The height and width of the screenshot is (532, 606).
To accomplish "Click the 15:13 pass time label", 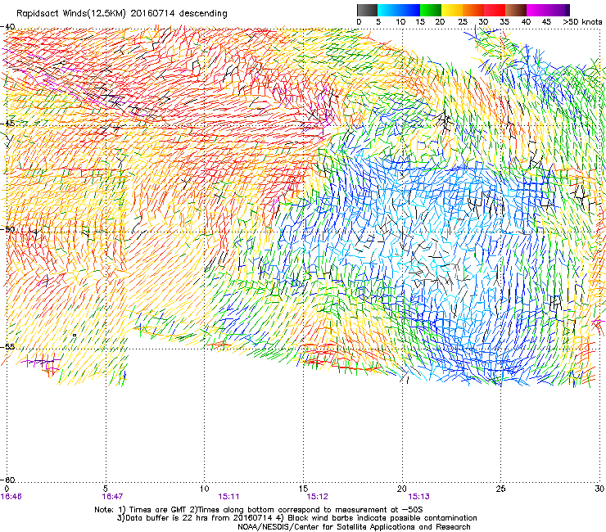I will point(419,497).
